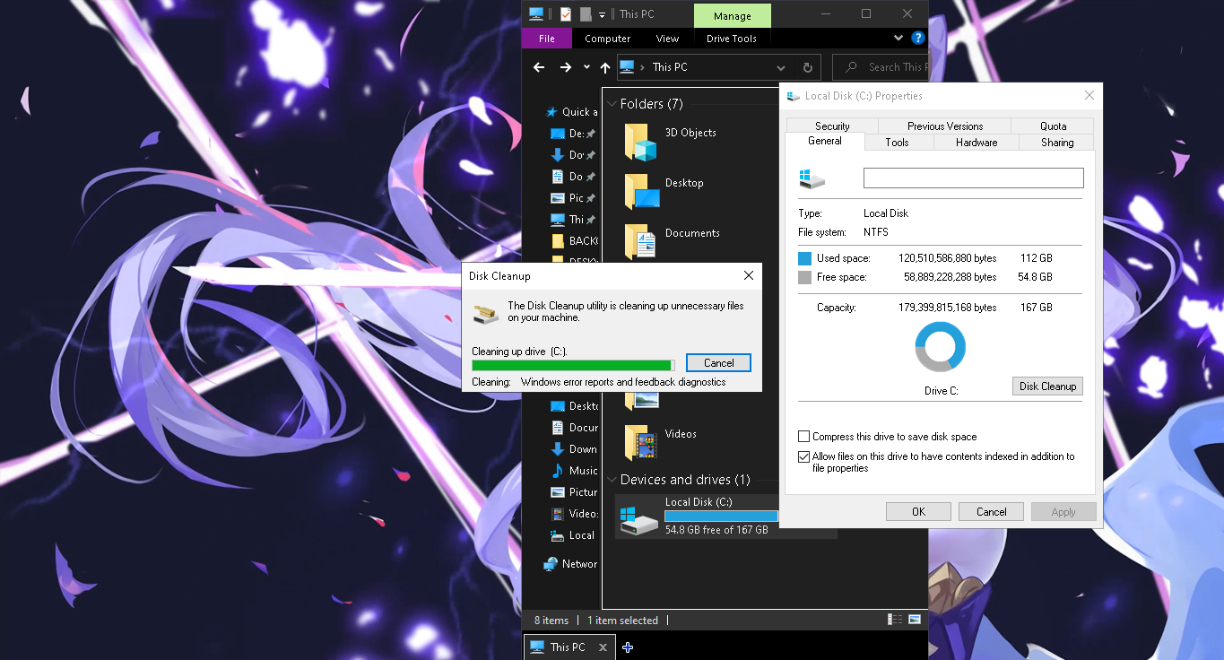Click the Disk Cleanup green progress bar
This screenshot has height=660, width=1224.
573,365
